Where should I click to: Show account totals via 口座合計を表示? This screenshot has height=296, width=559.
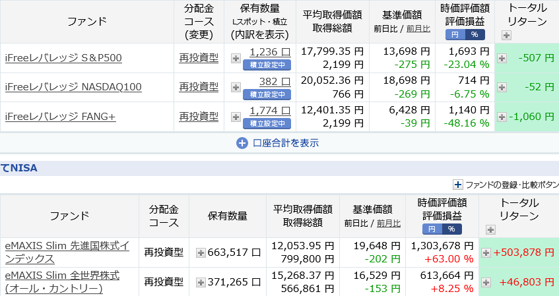(x=278, y=143)
